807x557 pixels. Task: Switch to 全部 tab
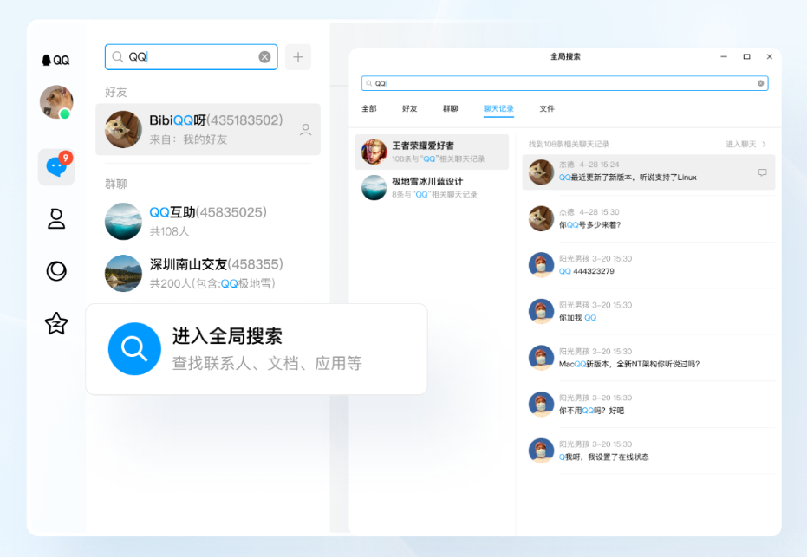(369, 108)
